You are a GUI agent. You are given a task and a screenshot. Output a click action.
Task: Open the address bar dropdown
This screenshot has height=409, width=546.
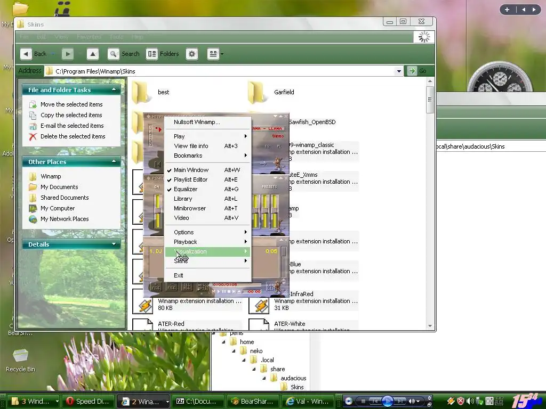pyautogui.click(x=399, y=71)
